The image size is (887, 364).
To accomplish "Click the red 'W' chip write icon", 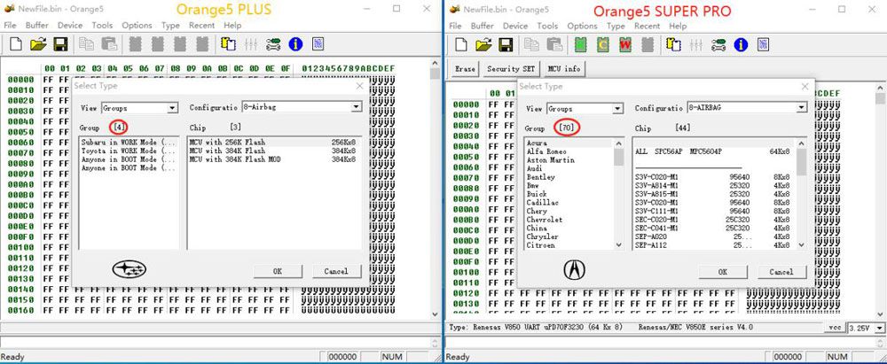I will point(625,43).
